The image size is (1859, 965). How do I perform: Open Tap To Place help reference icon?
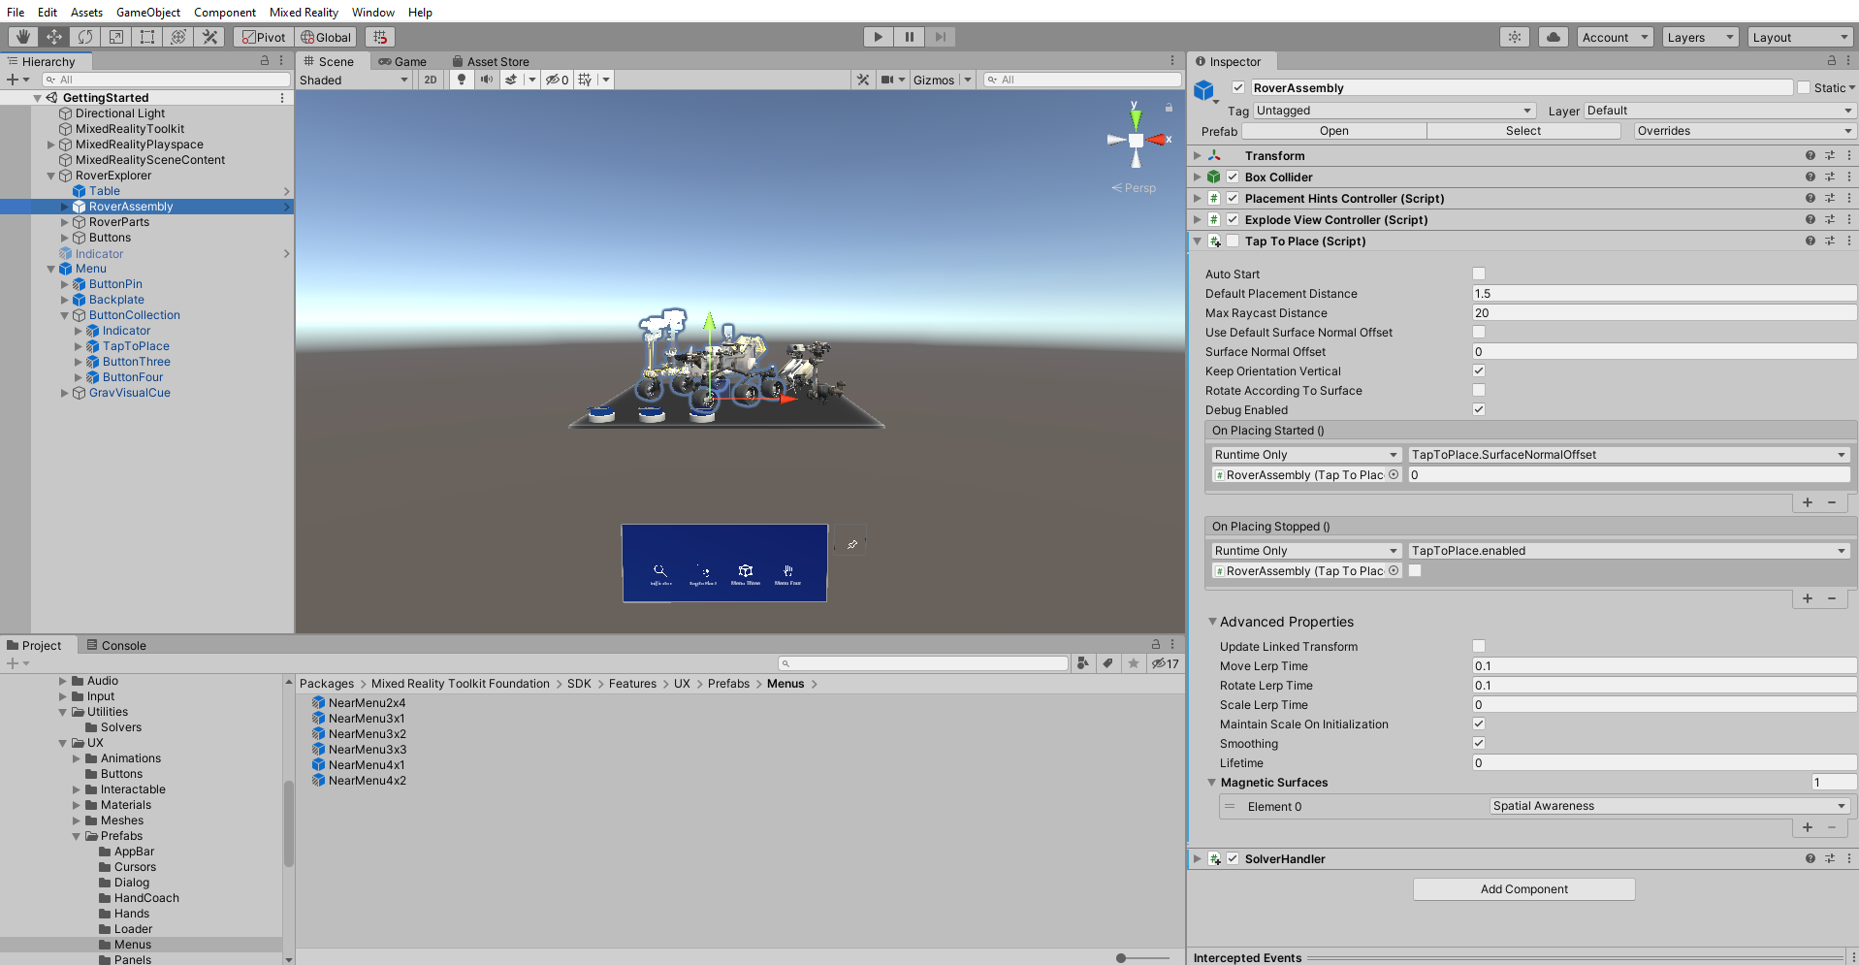[1810, 241]
